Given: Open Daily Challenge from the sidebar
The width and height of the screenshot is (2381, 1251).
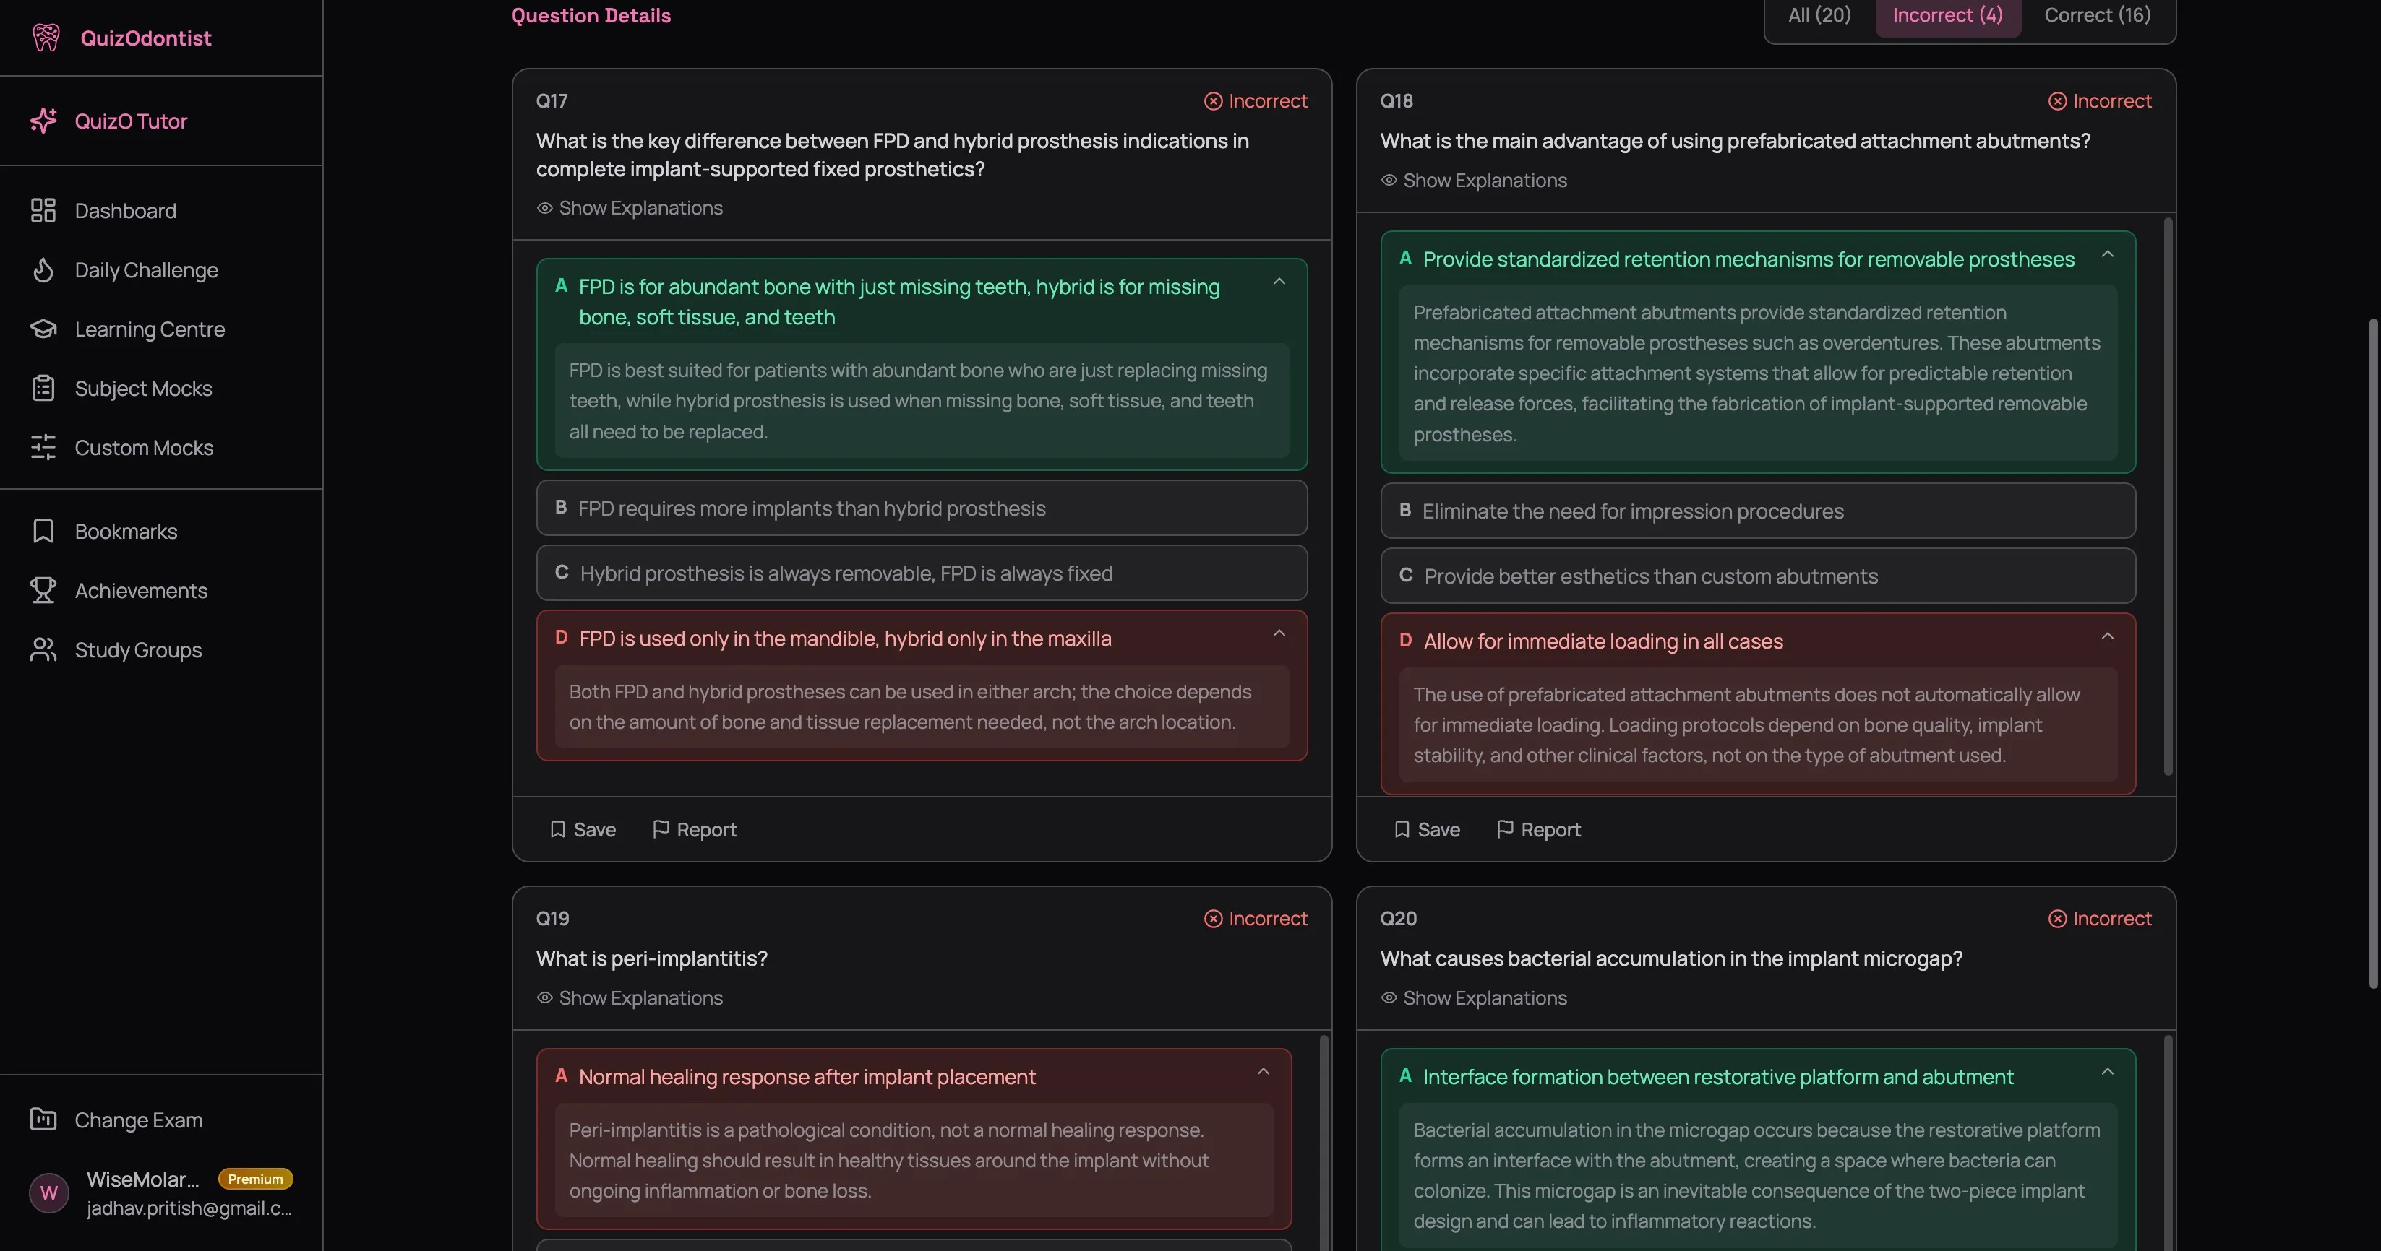Looking at the screenshot, I should (43, 270).
